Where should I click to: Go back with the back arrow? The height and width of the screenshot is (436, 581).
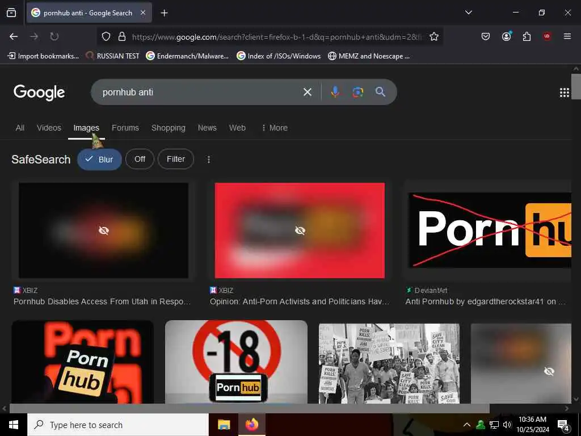14,36
